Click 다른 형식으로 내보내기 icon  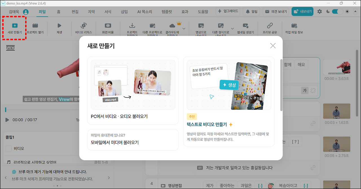221,26
